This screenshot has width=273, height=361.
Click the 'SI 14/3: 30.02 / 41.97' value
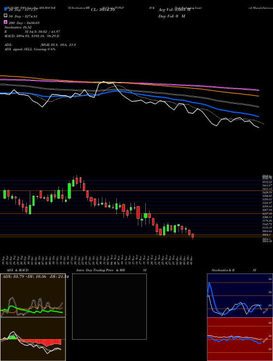pos(43,32)
